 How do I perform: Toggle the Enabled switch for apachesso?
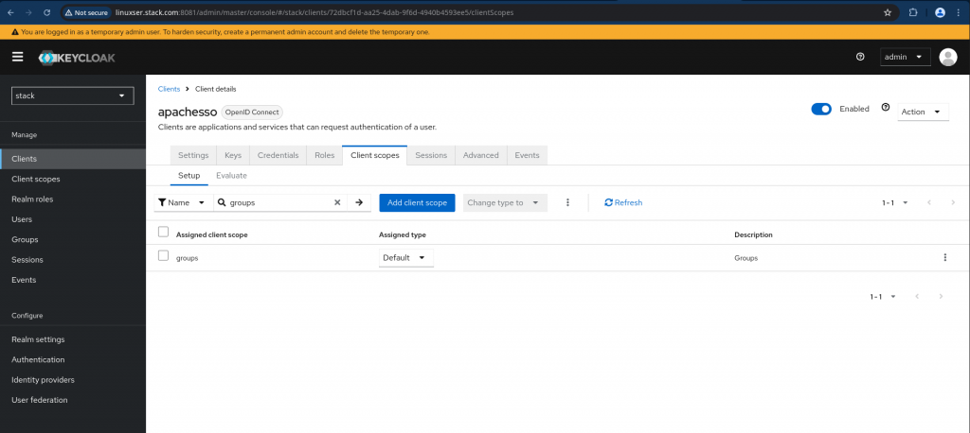pos(821,109)
